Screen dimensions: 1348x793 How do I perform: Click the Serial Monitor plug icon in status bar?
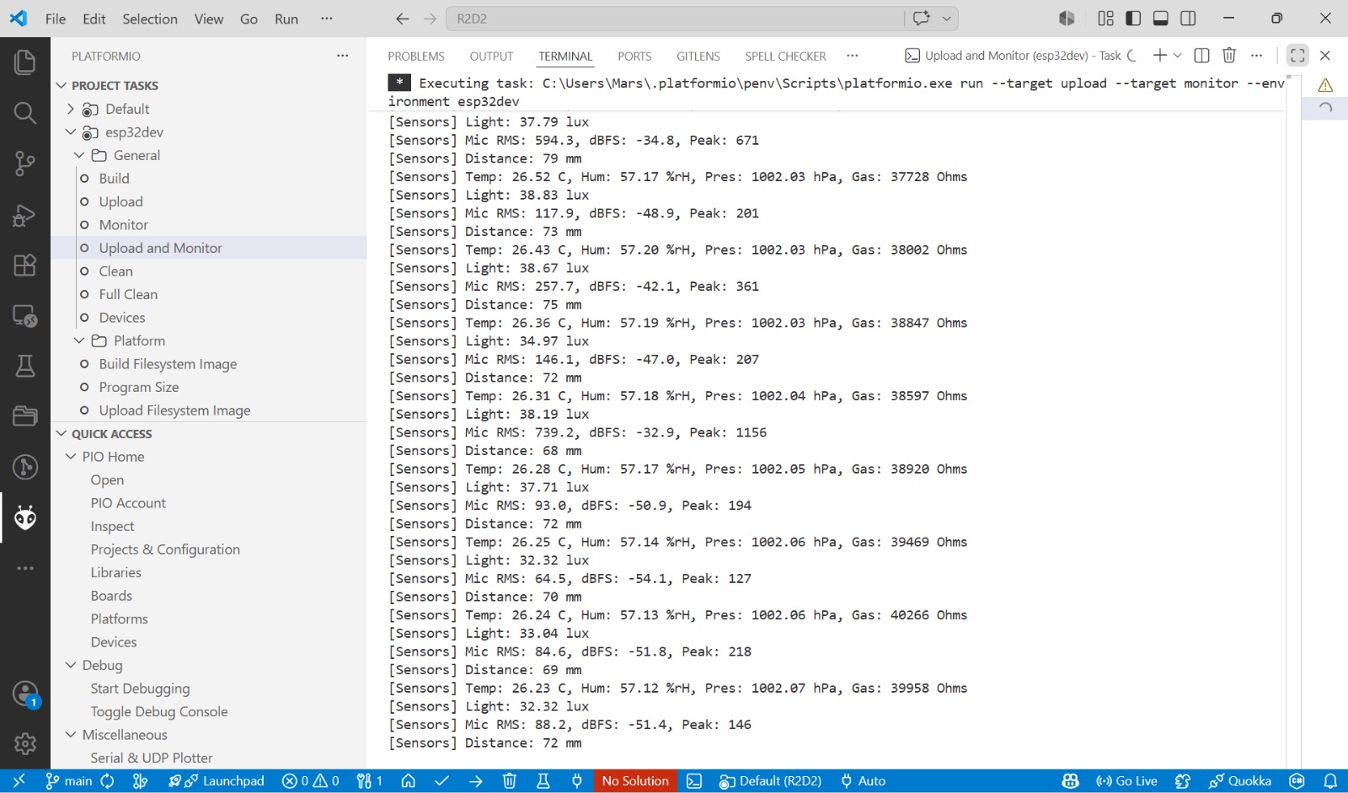[x=576, y=781]
